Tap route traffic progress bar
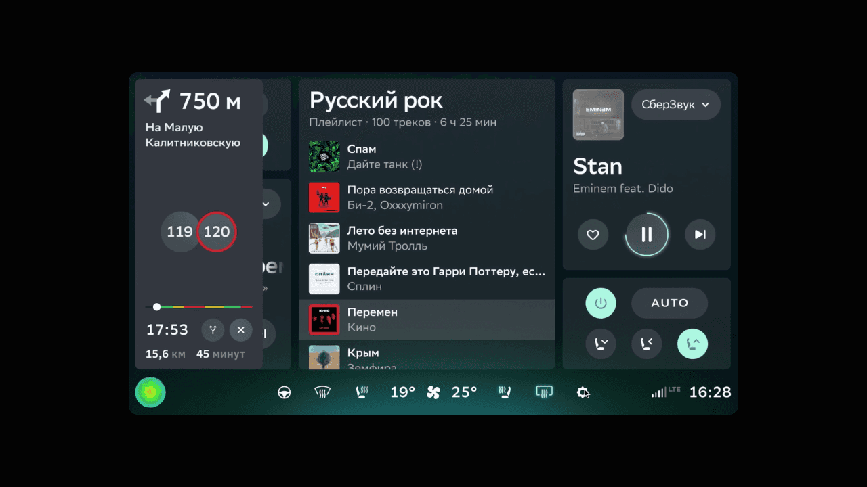Image resolution: width=867 pixels, height=487 pixels. (x=198, y=307)
